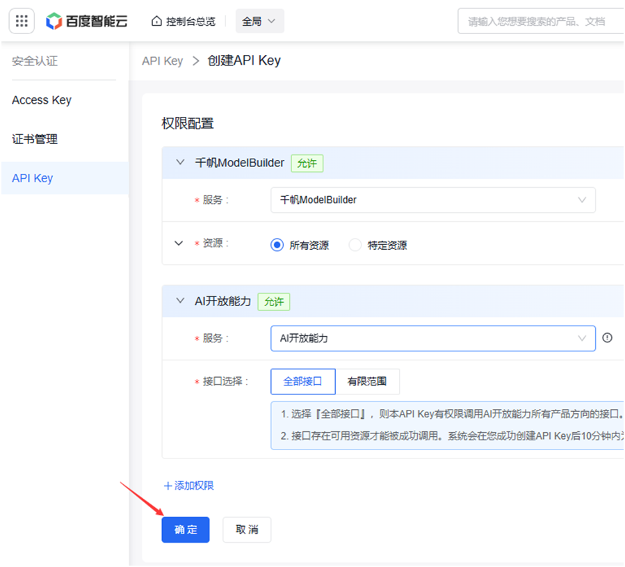Collapse the 千帆ModelBuilder permission section

(180, 162)
